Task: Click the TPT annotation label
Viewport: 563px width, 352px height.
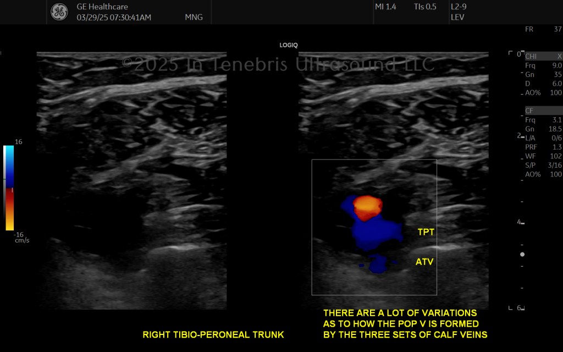Action: (426, 232)
